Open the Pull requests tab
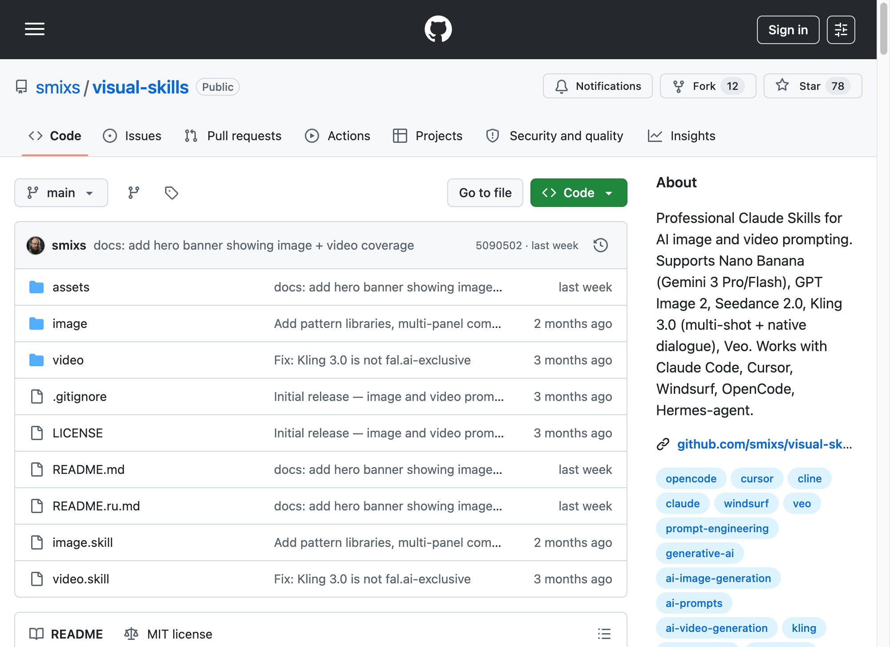The height and width of the screenshot is (647, 890). 233,136
